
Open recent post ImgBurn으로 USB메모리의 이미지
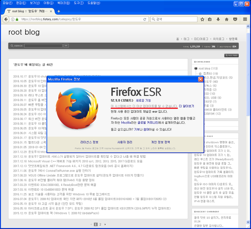pyautogui.click(x=213, y=178)
